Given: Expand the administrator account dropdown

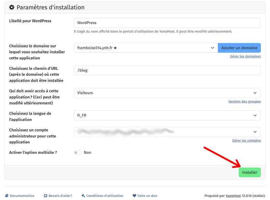Looking at the screenshot, I should pos(167,132).
